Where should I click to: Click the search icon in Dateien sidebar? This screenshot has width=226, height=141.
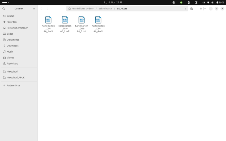[4, 9]
